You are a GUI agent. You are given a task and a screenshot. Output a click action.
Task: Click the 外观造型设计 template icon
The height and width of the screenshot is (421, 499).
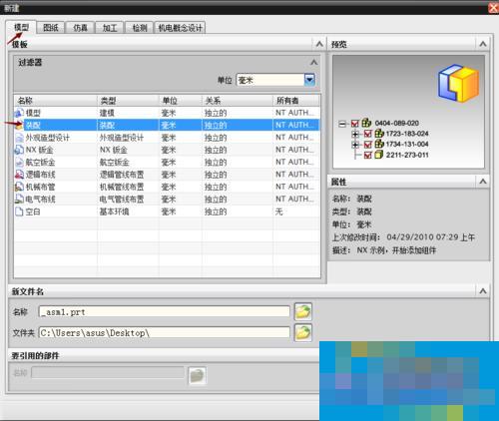(x=19, y=138)
